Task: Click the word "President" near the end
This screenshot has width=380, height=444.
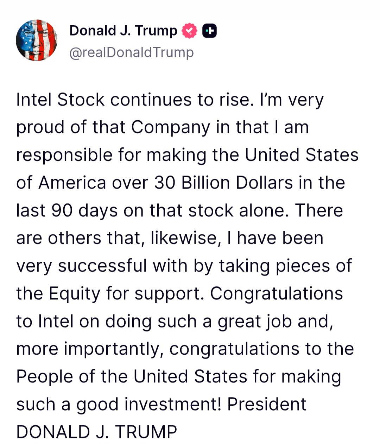Action: (266, 405)
